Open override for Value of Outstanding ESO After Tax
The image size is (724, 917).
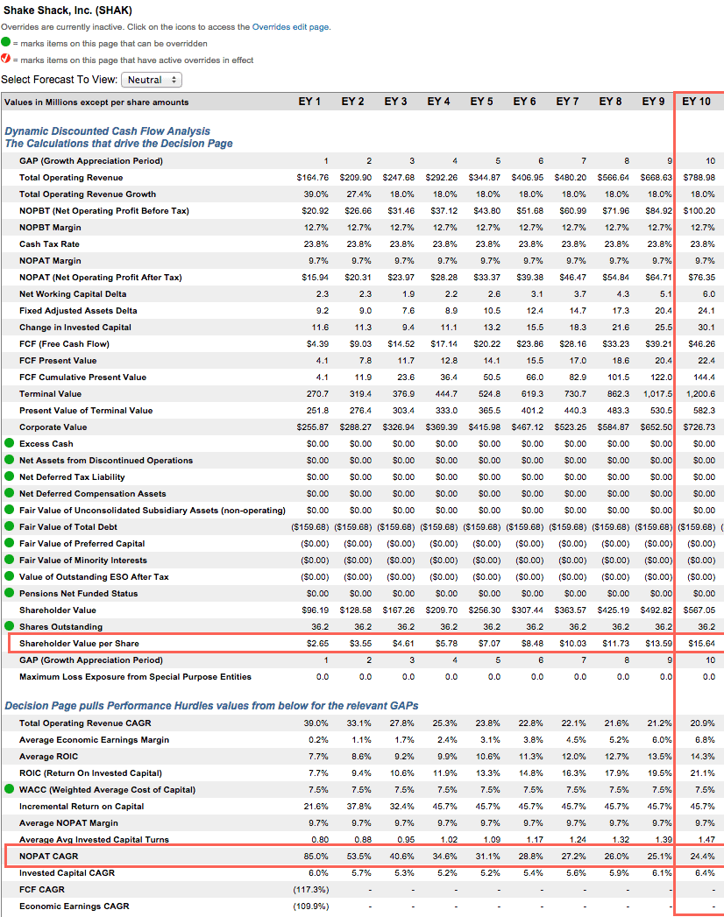[10, 576]
